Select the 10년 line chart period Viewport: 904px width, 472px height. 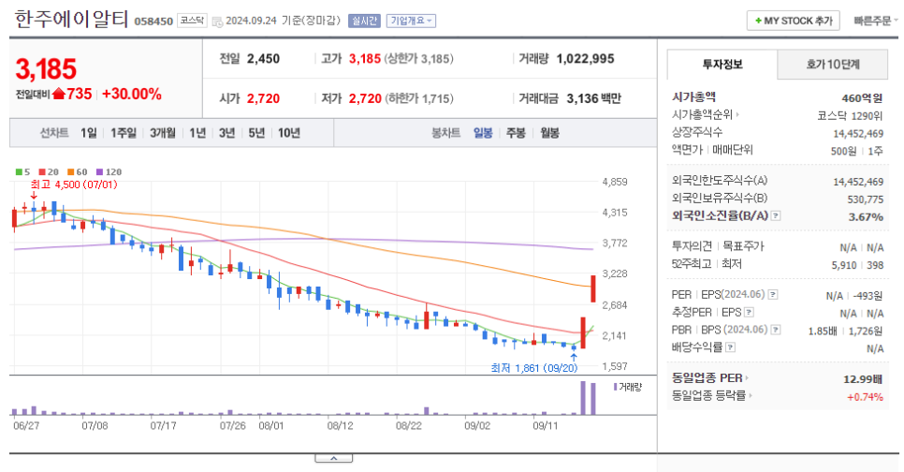pos(289,133)
